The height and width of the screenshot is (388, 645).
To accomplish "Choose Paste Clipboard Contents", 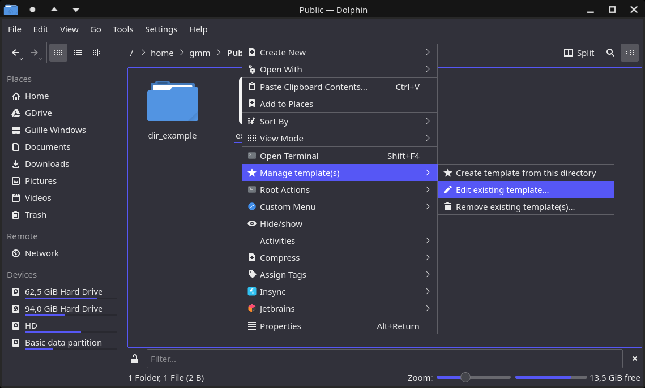I will pos(339,87).
